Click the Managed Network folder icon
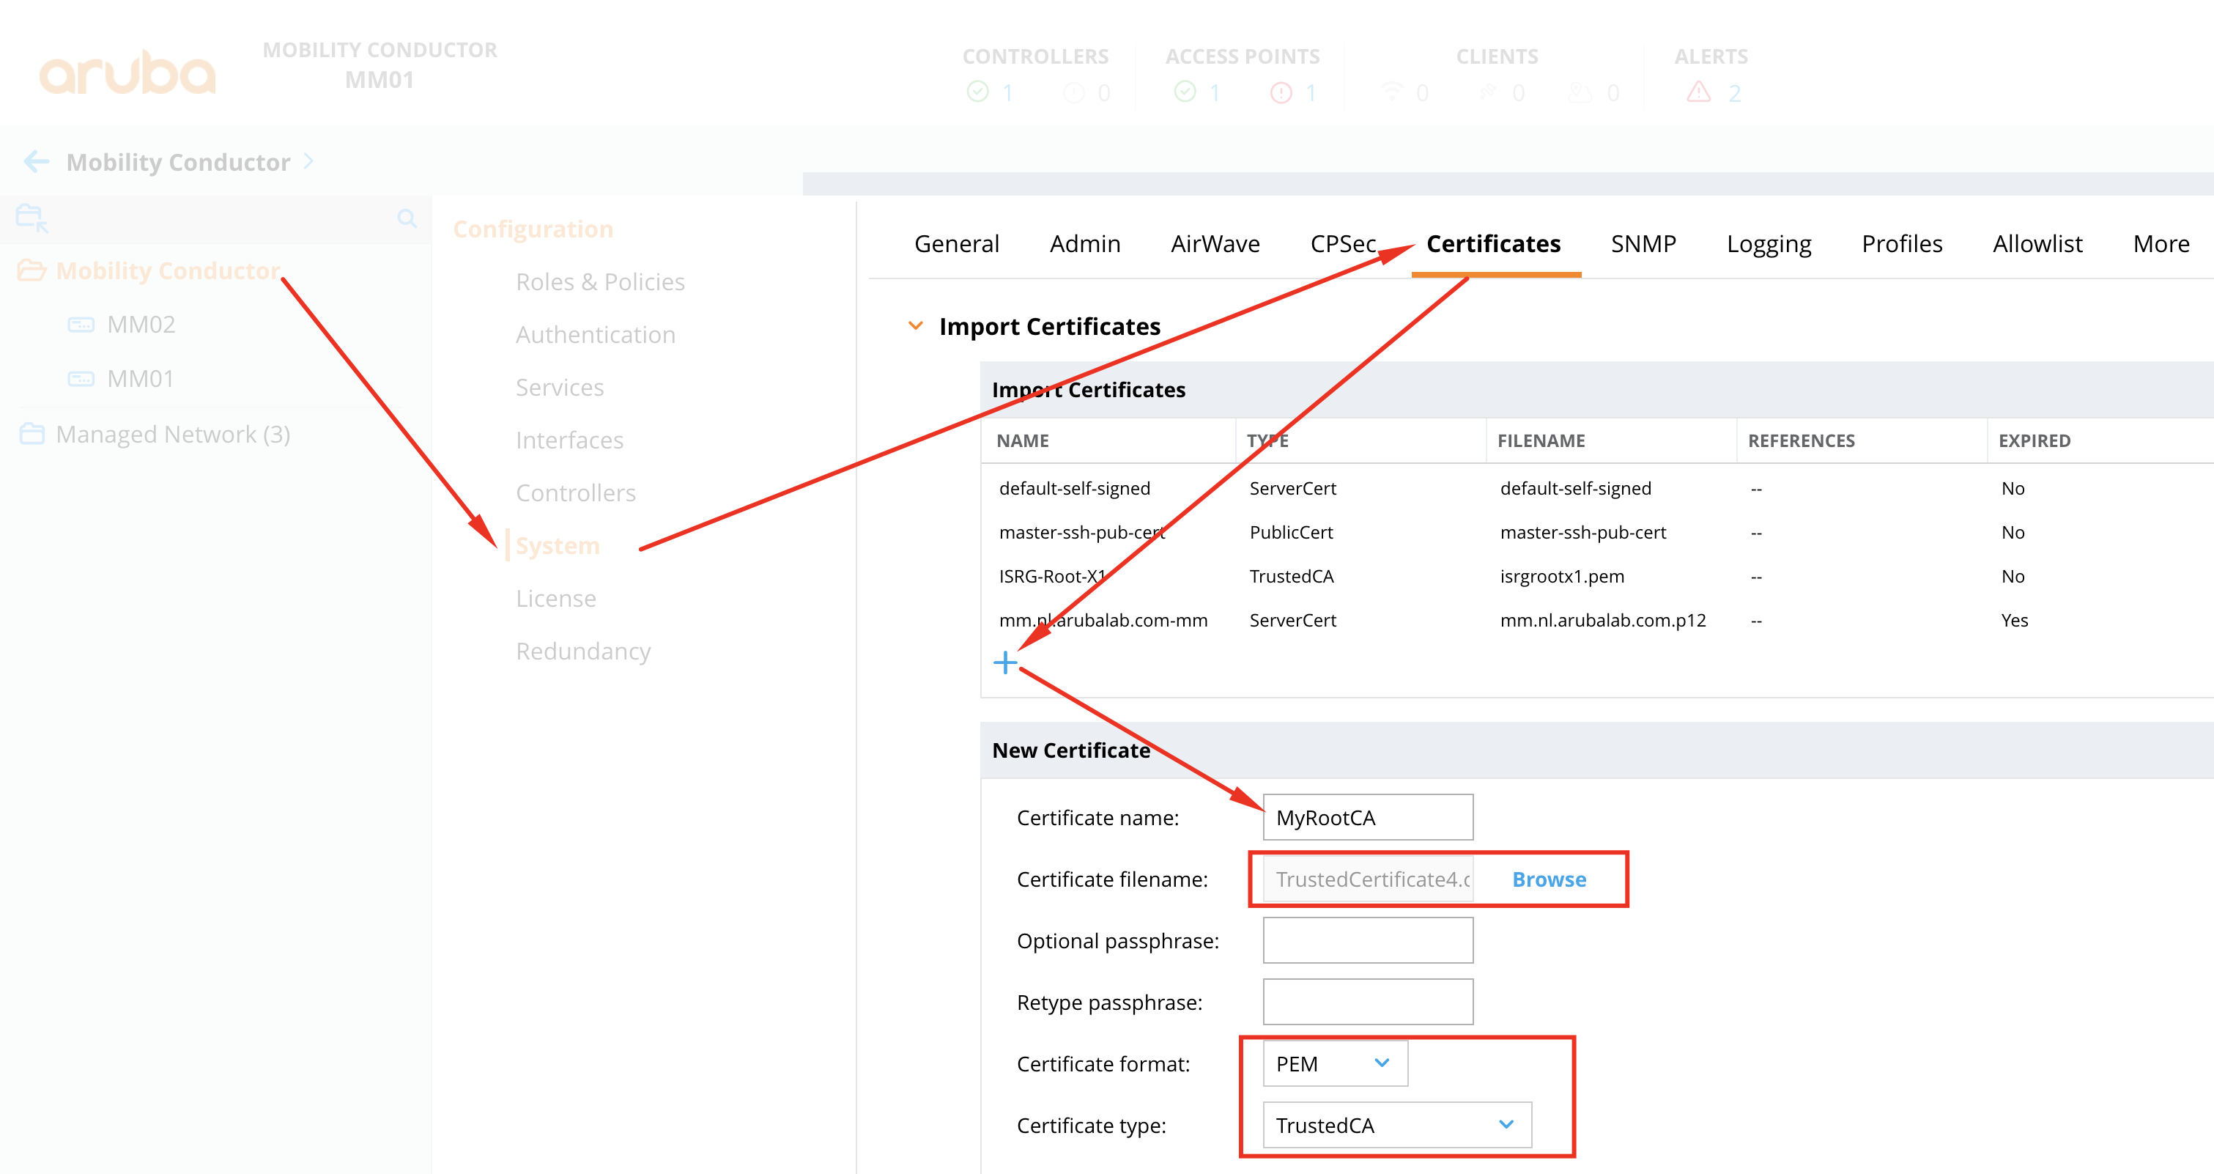 pos(32,434)
